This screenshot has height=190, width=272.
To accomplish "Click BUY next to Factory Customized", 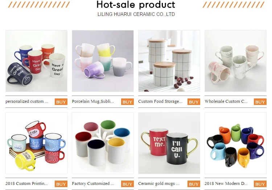I will click(x=127, y=184).
